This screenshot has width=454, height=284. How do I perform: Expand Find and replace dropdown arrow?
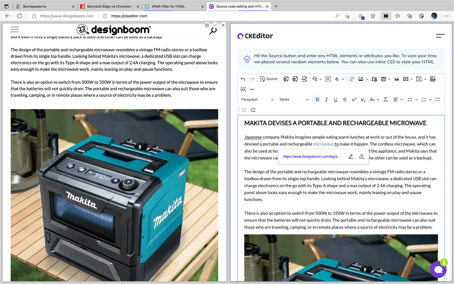321,79
